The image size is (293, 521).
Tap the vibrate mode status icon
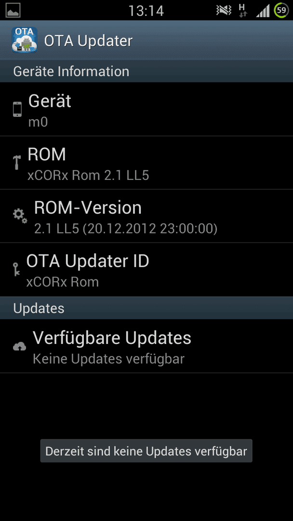point(224,11)
